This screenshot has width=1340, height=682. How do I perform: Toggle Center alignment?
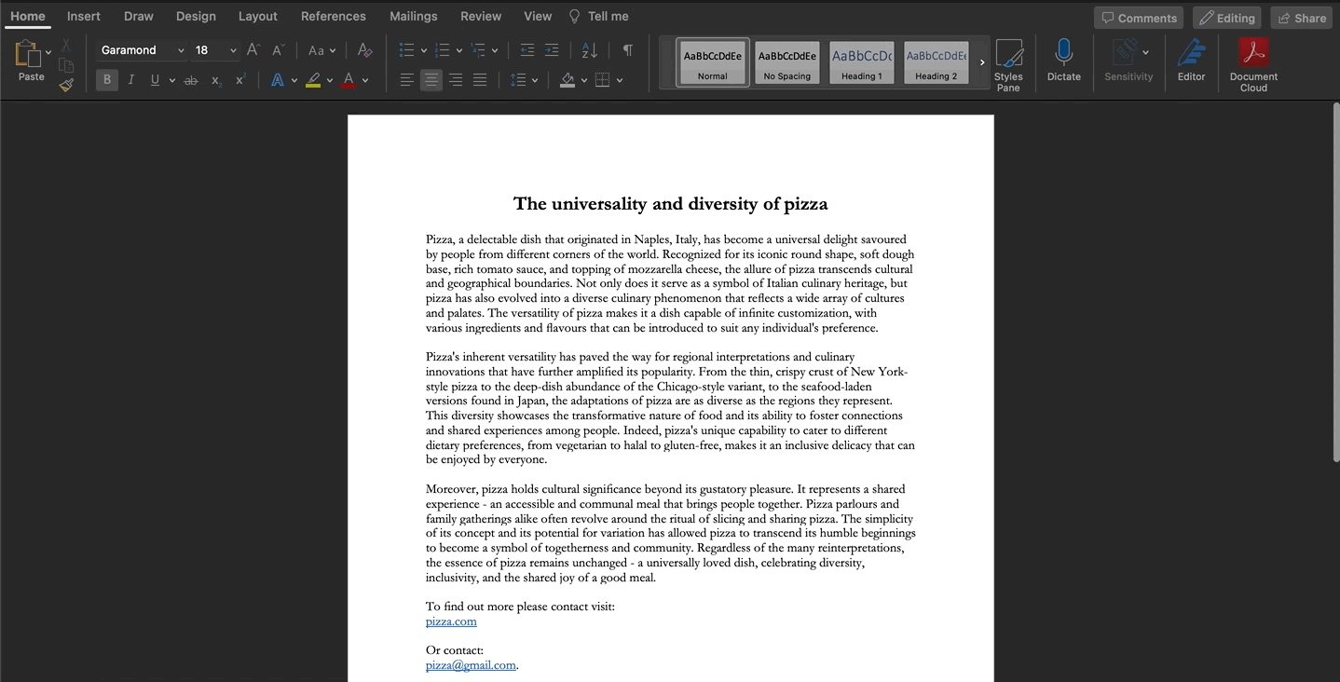pos(431,80)
